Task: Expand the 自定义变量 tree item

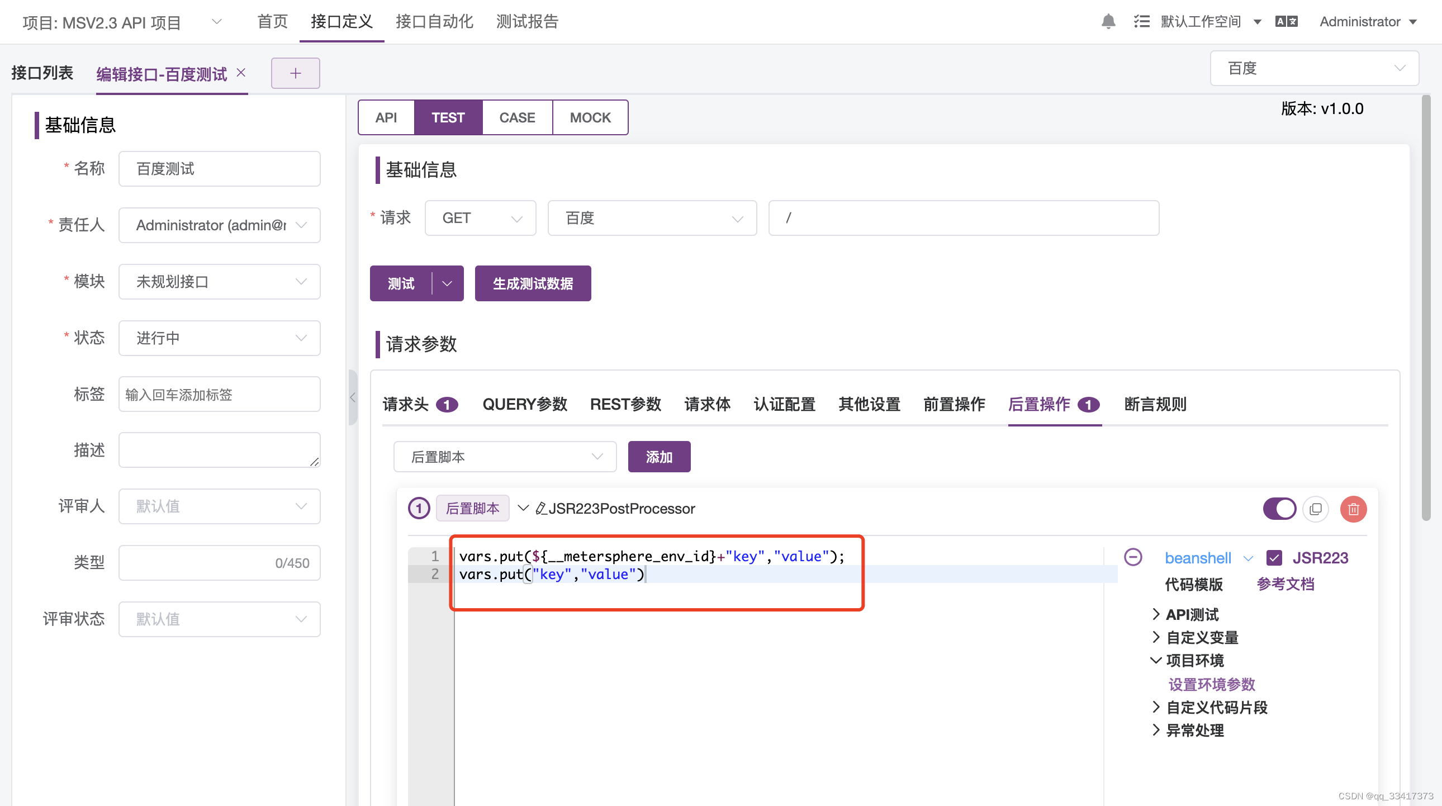Action: point(1202,638)
